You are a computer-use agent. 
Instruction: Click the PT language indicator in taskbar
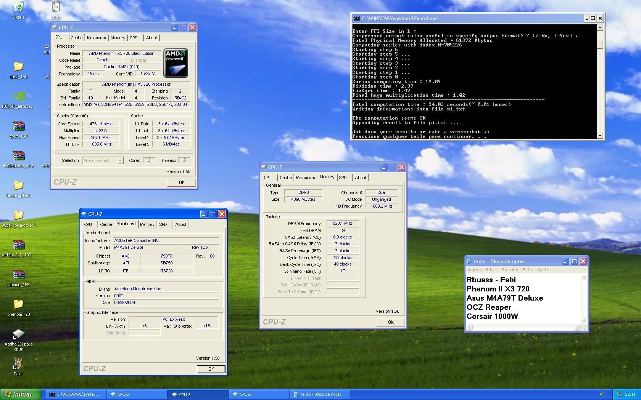click(x=602, y=394)
